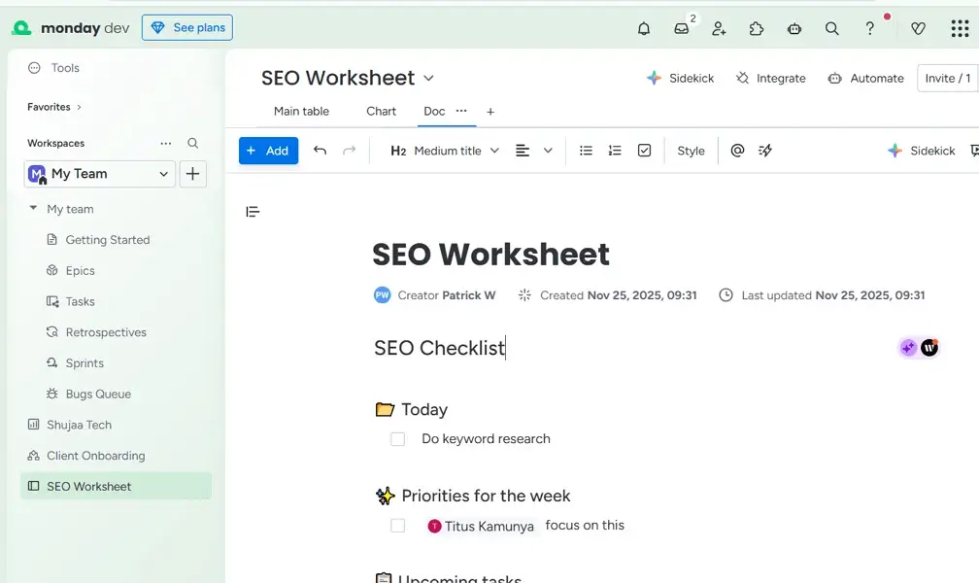Switch to the Chart tab
The image size is (979, 583).
381,111
